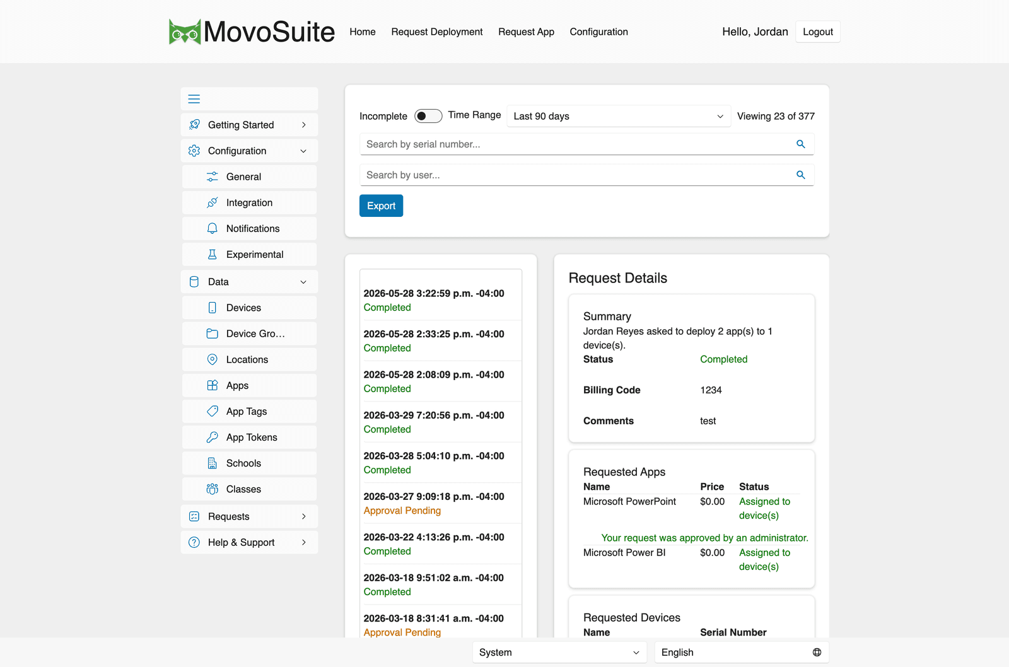
Task: Click the Locations pin icon
Action: click(x=213, y=359)
